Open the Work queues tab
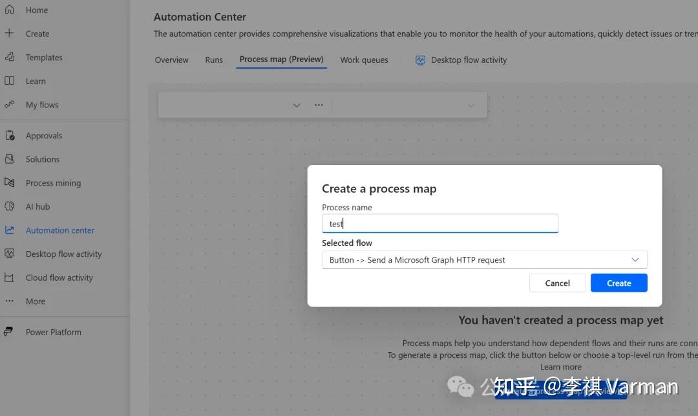Viewport: 698px width, 416px height. (363, 60)
